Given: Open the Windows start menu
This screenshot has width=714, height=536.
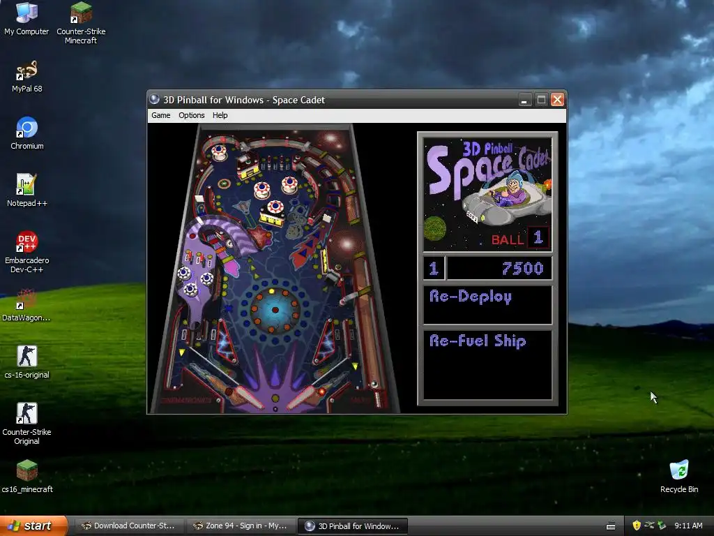Looking at the screenshot, I should click(33, 526).
